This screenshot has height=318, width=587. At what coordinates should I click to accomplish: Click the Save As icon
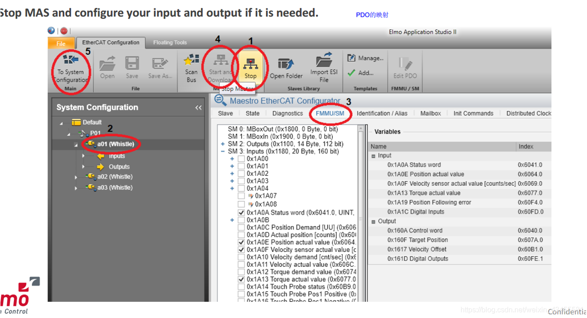pos(160,63)
